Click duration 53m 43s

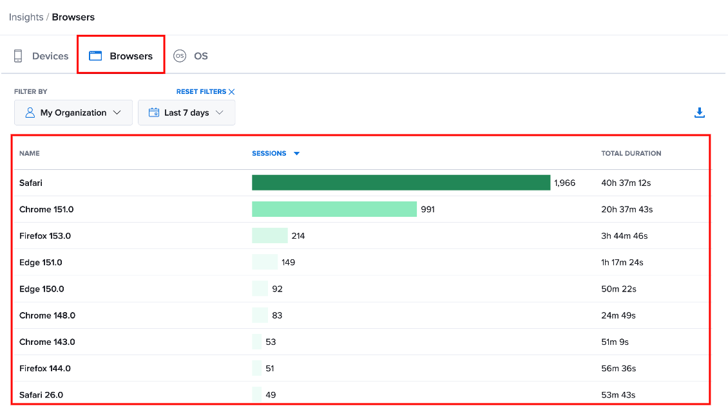point(618,395)
